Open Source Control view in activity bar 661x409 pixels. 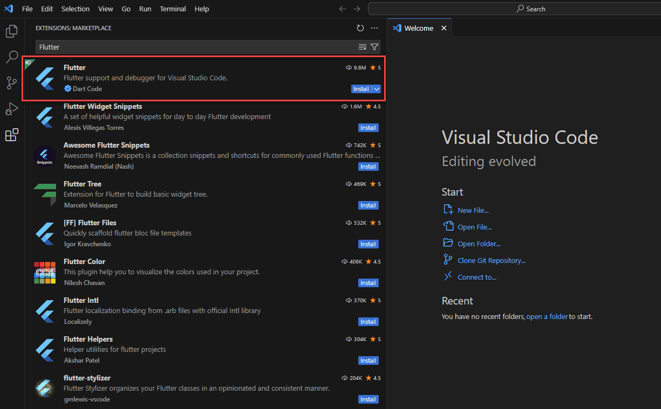pyautogui.click(x=12, y=83)
